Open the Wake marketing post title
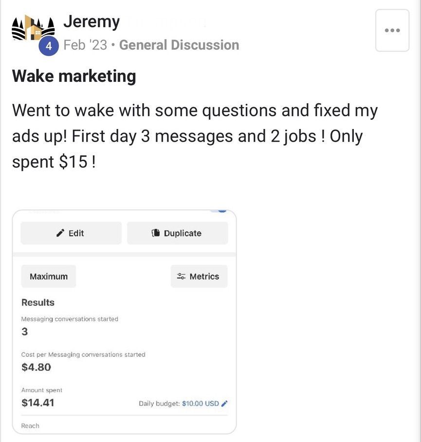Screen dimensions: 421x442 click(74, 76)
